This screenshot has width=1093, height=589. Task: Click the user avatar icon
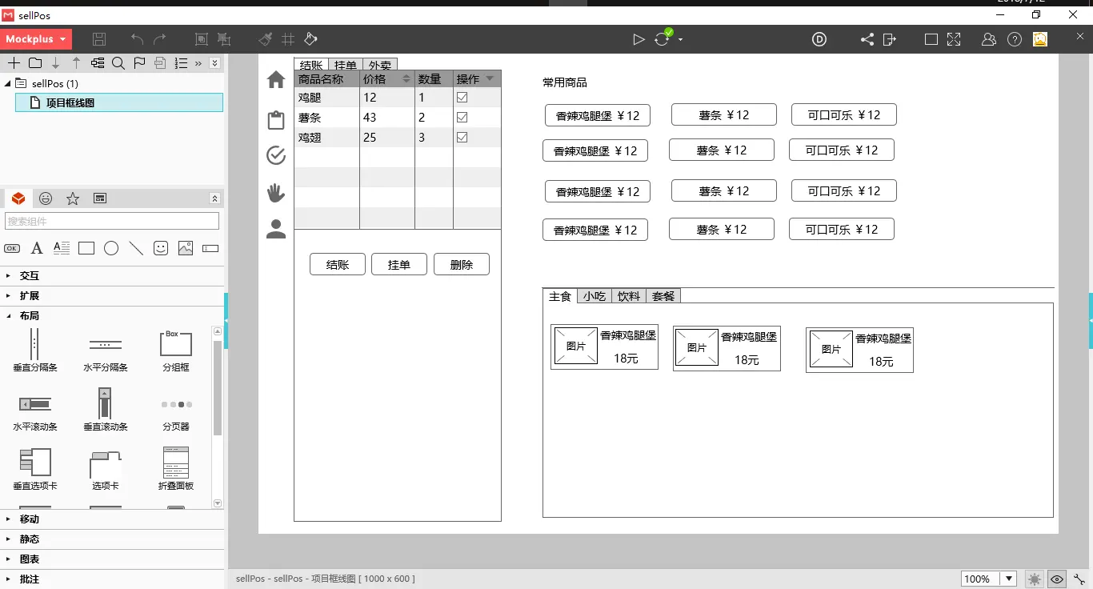1040,39
